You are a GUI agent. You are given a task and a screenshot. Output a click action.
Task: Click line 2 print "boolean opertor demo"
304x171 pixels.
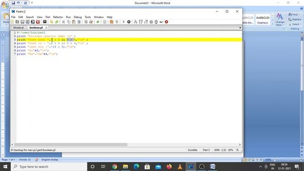(x=46, y=36)
